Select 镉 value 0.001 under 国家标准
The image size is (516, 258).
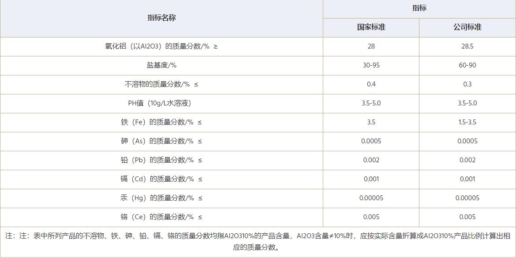point(371,179)
